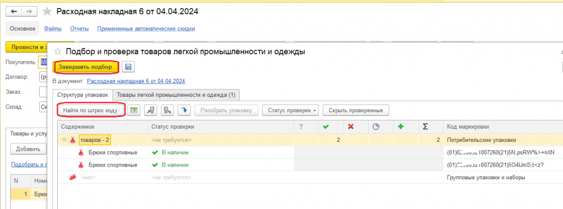Star the selection and check dialog

pos(57,52)
